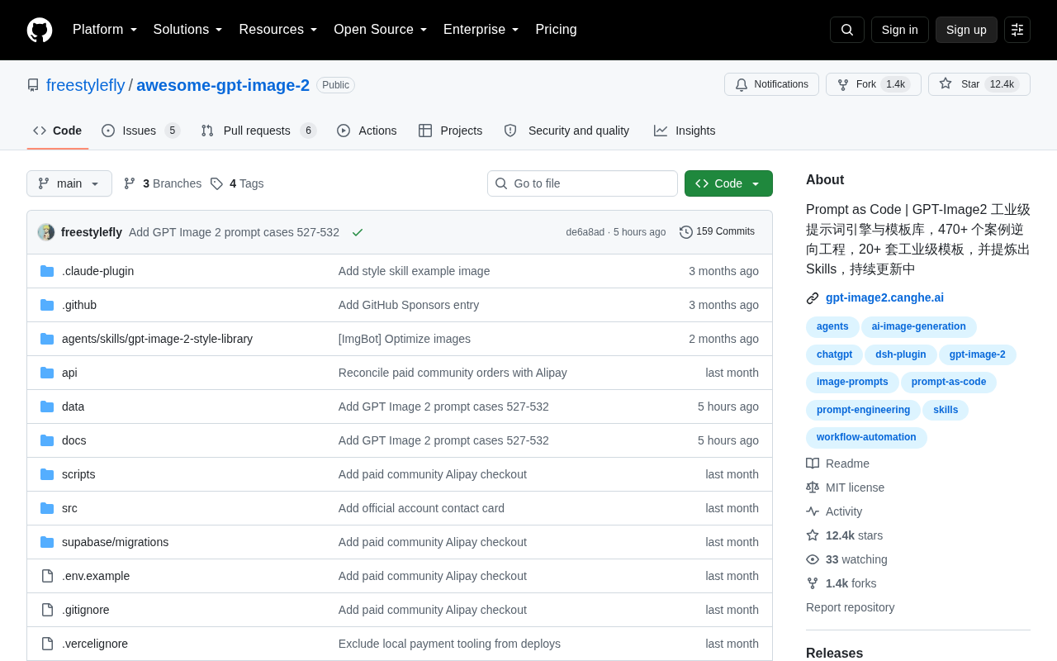This screenshot has height=661, width=1057.
Task: Open the green Code clone dropdown
Action: [x=728, y=183]
